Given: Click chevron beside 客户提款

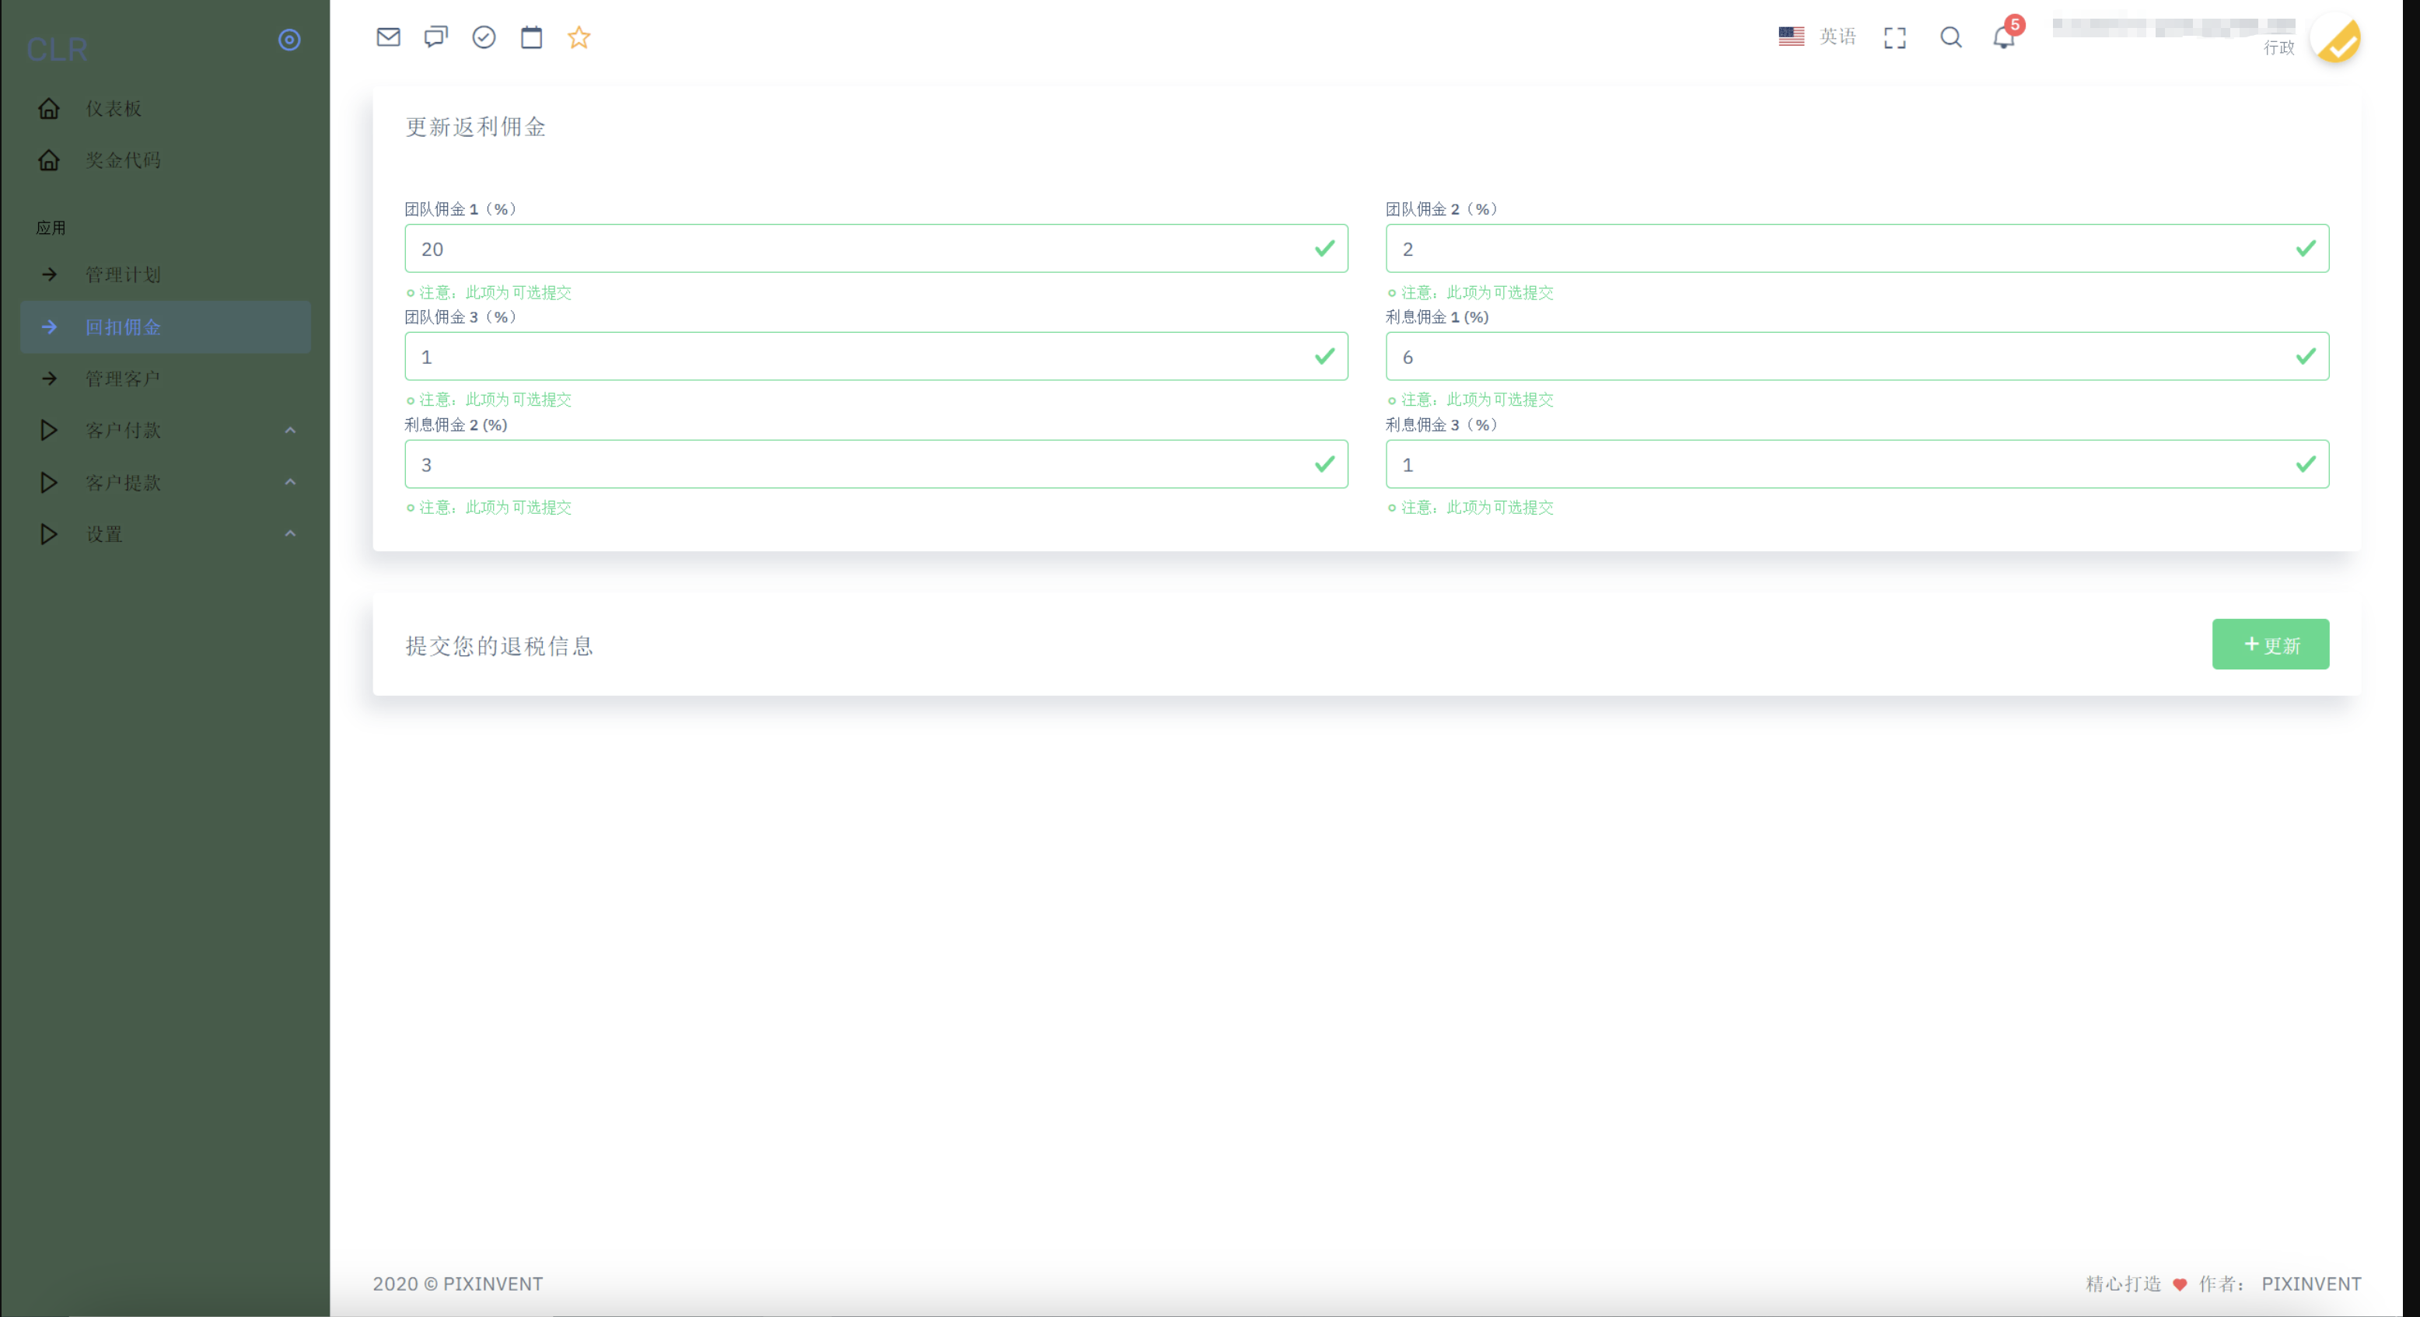Looking at the screenshot, I should tap(290, 482).
